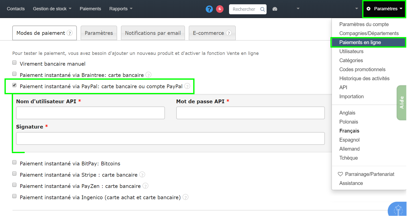Open the blue wizard wand button
Viewport: 407px width, 216px height.
coord(398,209)
